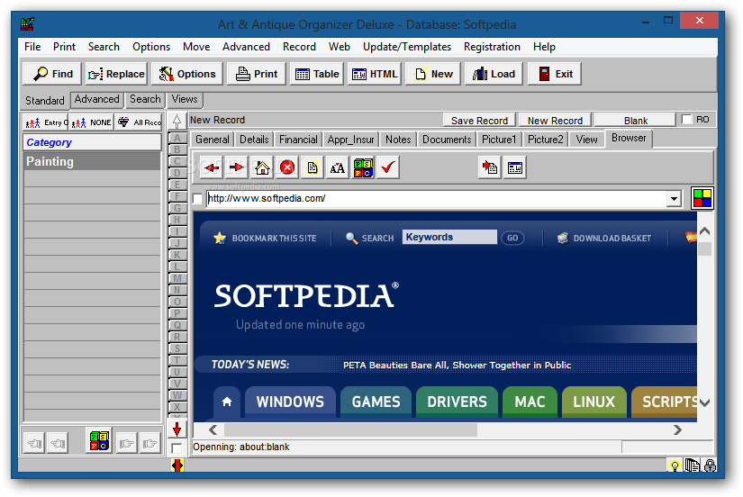Switch to the Appr_Insur tab

coord(350,140)
